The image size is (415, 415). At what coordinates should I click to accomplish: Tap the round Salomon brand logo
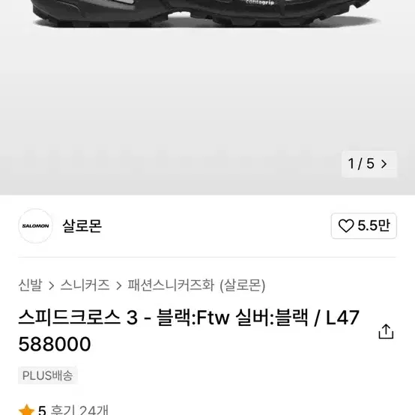pyautogui.click(x=35, y=225)
